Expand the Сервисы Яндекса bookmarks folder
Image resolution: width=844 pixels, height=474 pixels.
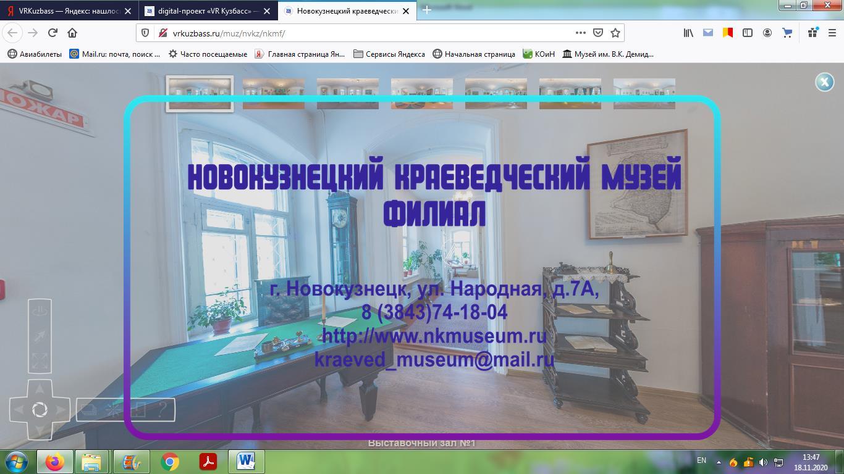[x=389, y=54]
